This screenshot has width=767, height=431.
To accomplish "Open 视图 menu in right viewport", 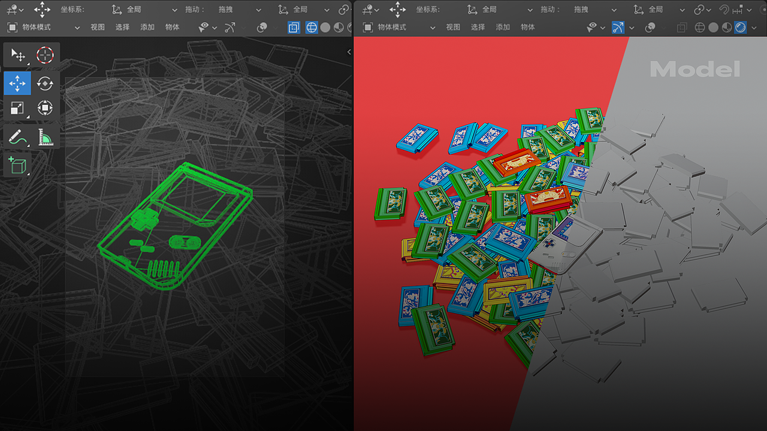I will 453,28.
